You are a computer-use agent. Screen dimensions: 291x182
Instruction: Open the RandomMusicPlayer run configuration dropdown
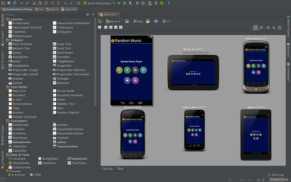click(x=99, y=3)
